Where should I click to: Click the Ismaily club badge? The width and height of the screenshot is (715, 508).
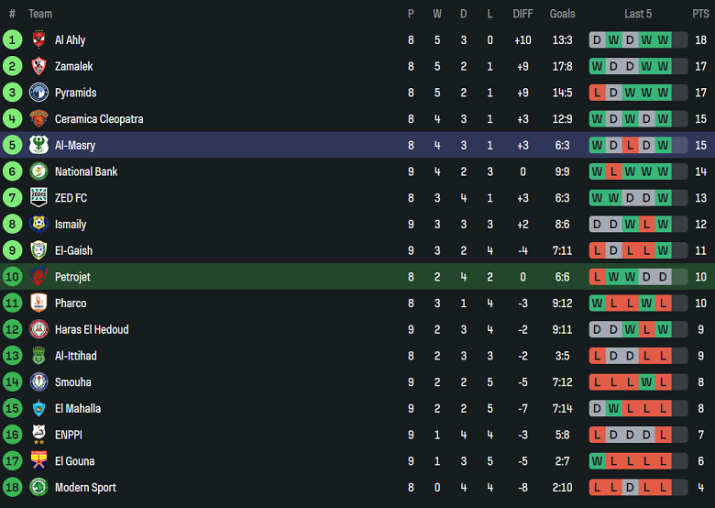(x=38, y=224)
